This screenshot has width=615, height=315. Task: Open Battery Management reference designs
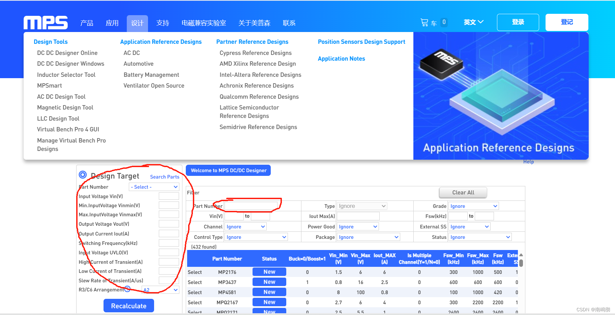click(x=151, y=75)
